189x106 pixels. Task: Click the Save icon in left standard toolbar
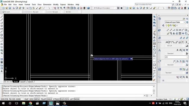click(x=9, y=8)
